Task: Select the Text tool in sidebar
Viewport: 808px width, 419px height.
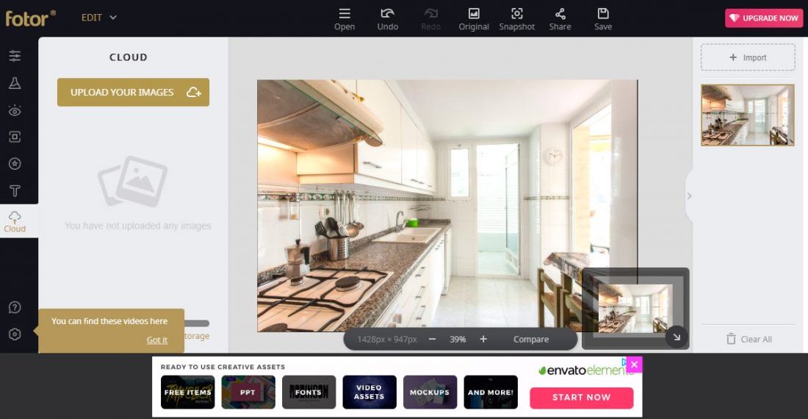Action: click(x=15, y=191)
